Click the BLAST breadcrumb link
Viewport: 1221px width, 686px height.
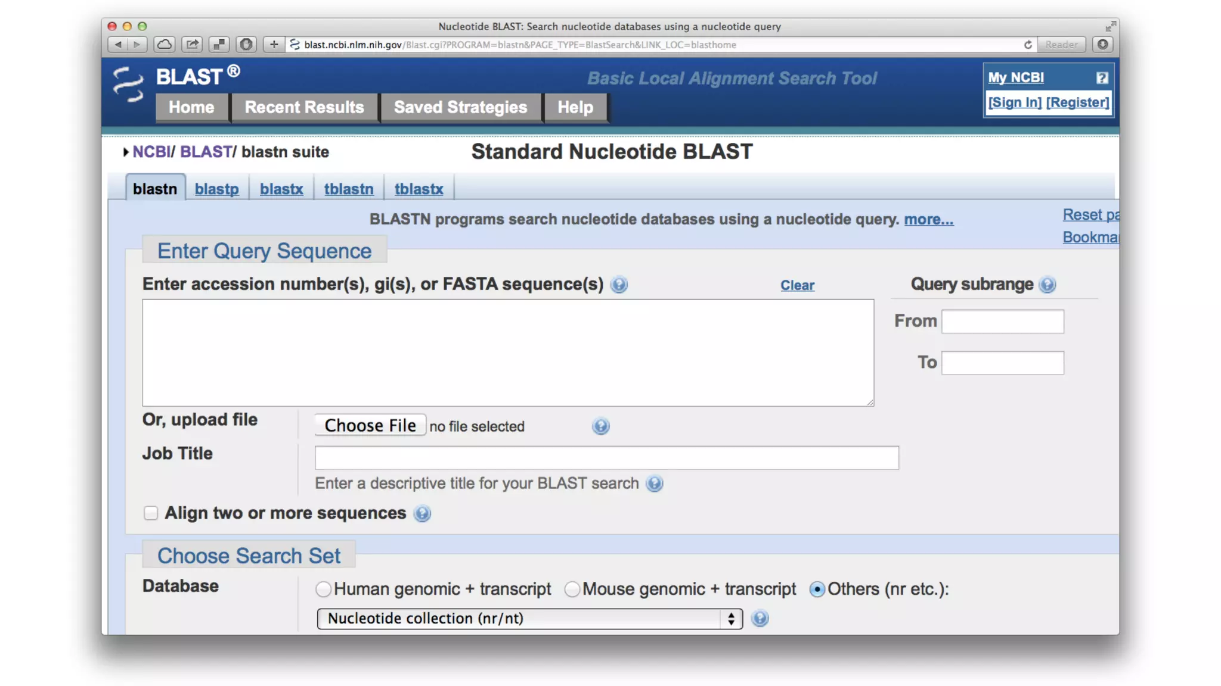(206, 152)
